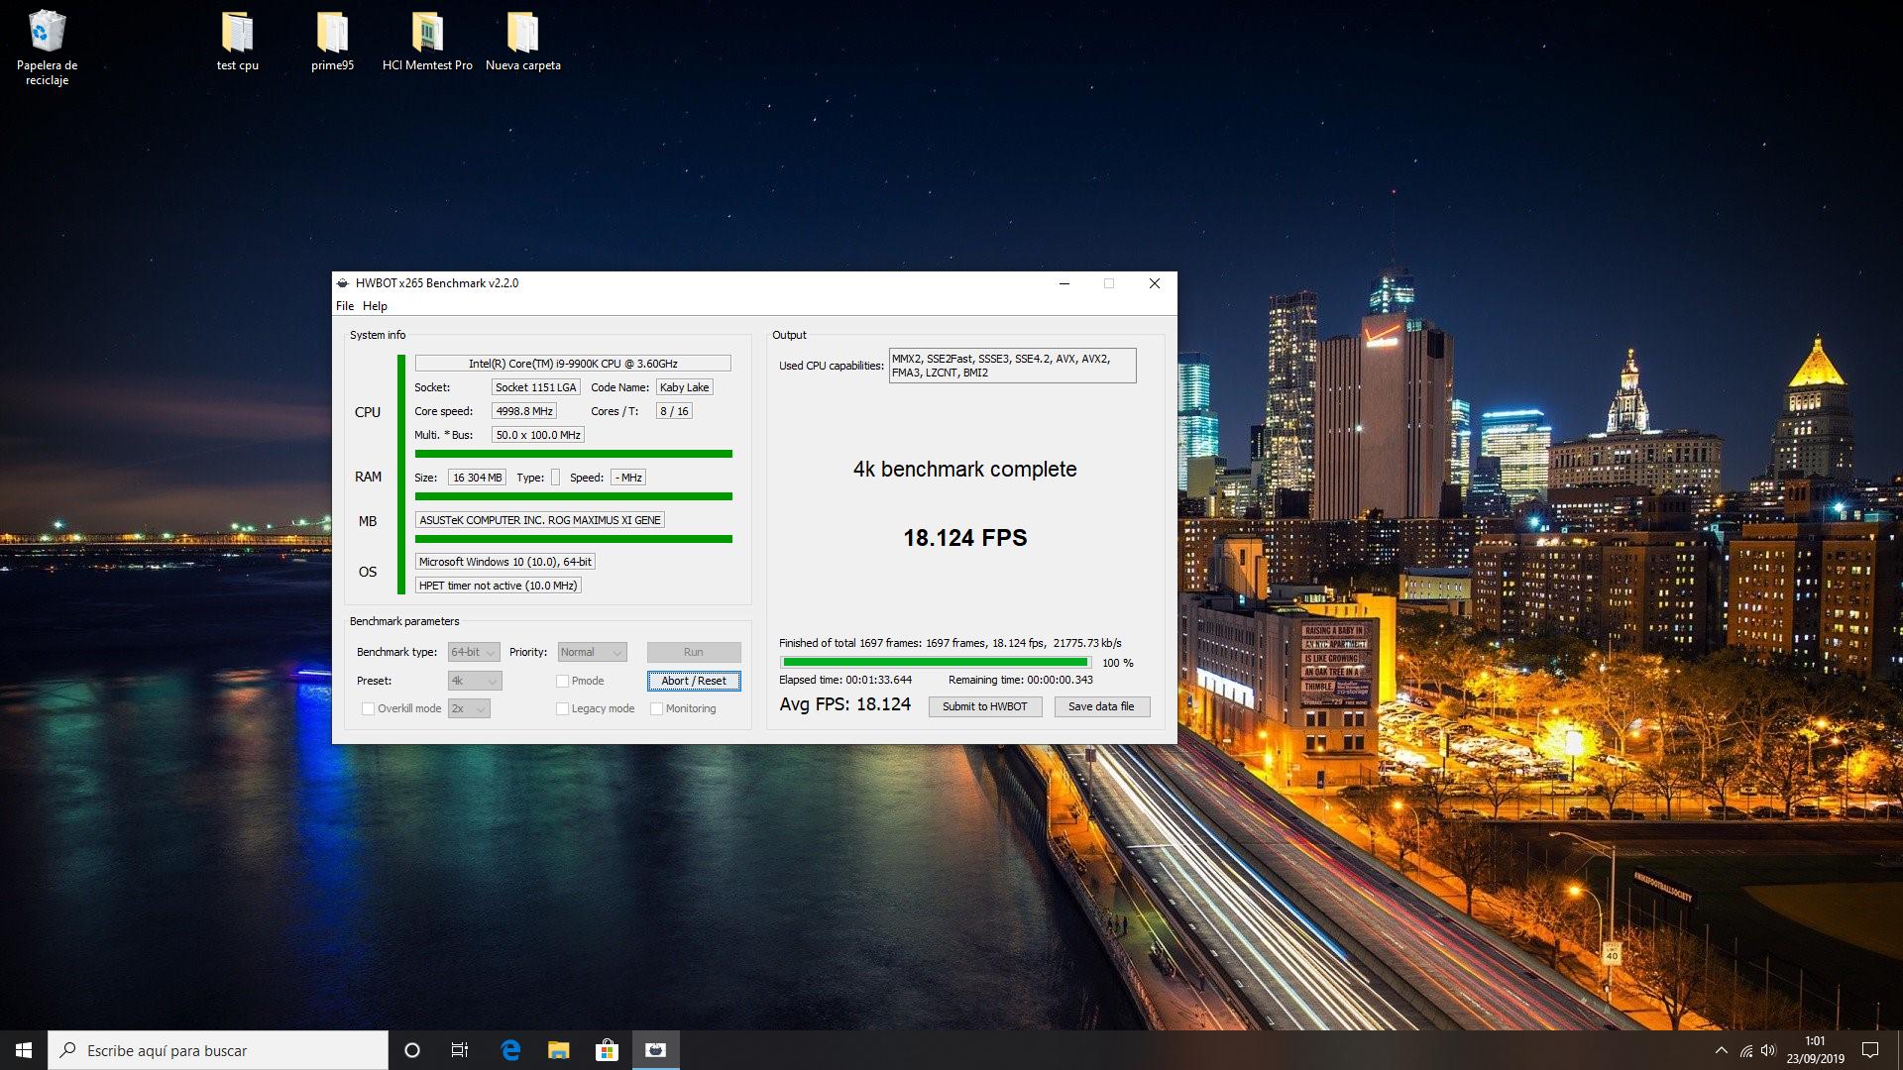This screenshot has width=1903, height=1070.
Task: Click the green benchmark progress bar
Action: pyautogui.click(x=935, y=662)
